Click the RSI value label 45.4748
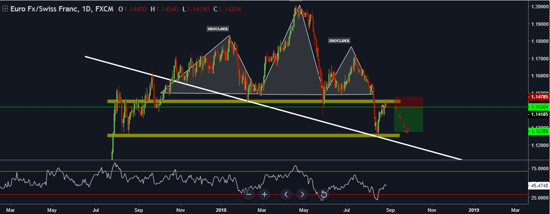The width and height of the screenshot is (550, 214). tap(539, 186)
